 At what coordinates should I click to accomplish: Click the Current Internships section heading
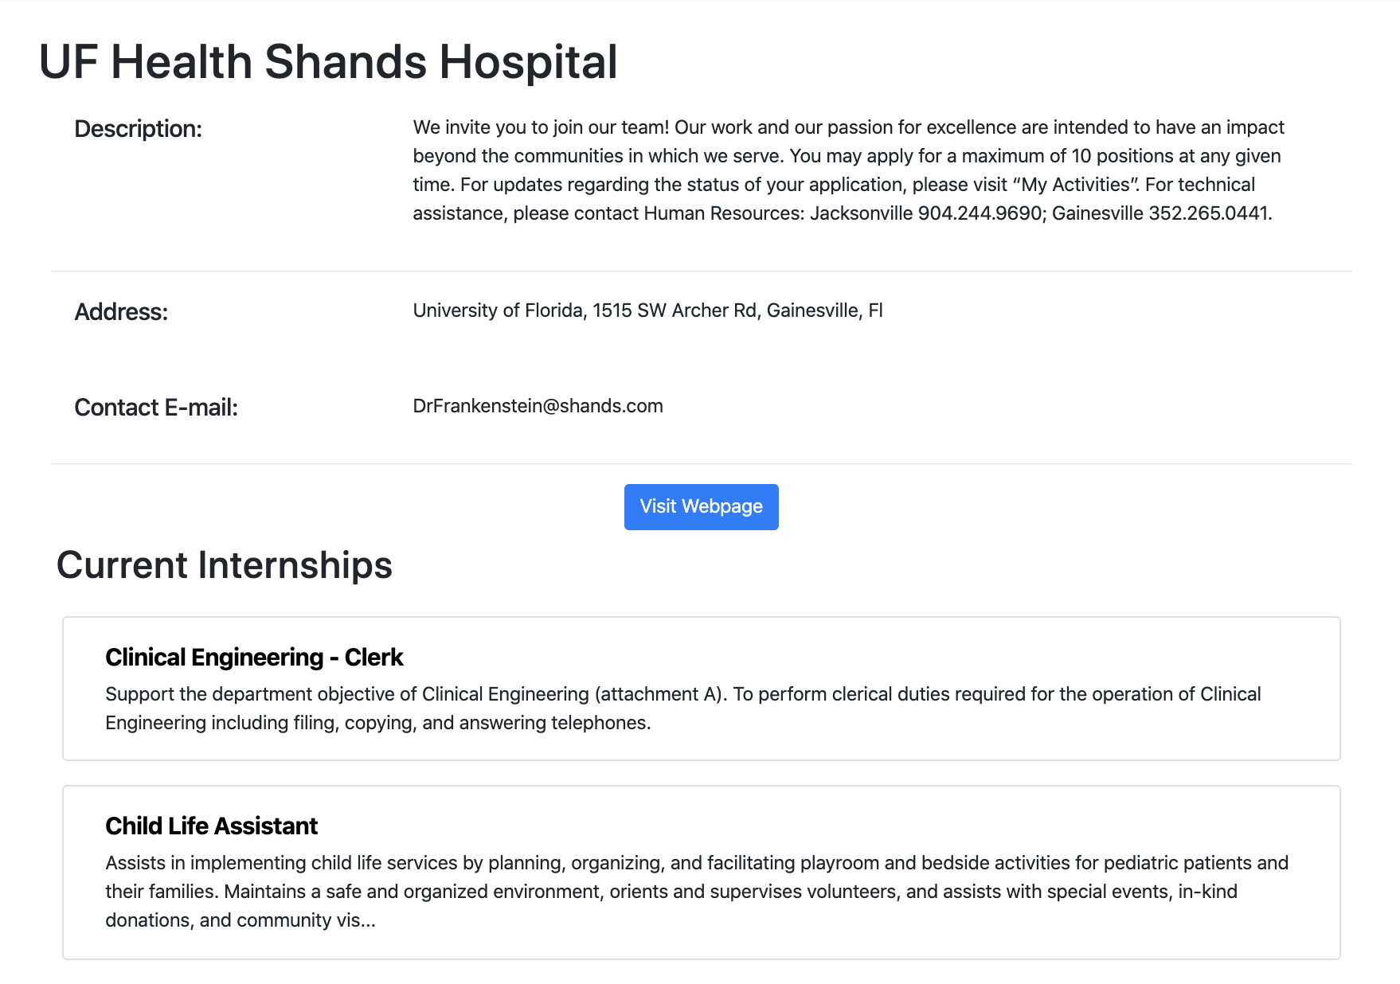(x=224, y=565)
